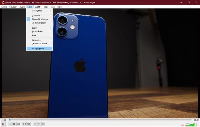Open the View menu
The height and width of the screenshot is (127, 200).
coord(53,7)
